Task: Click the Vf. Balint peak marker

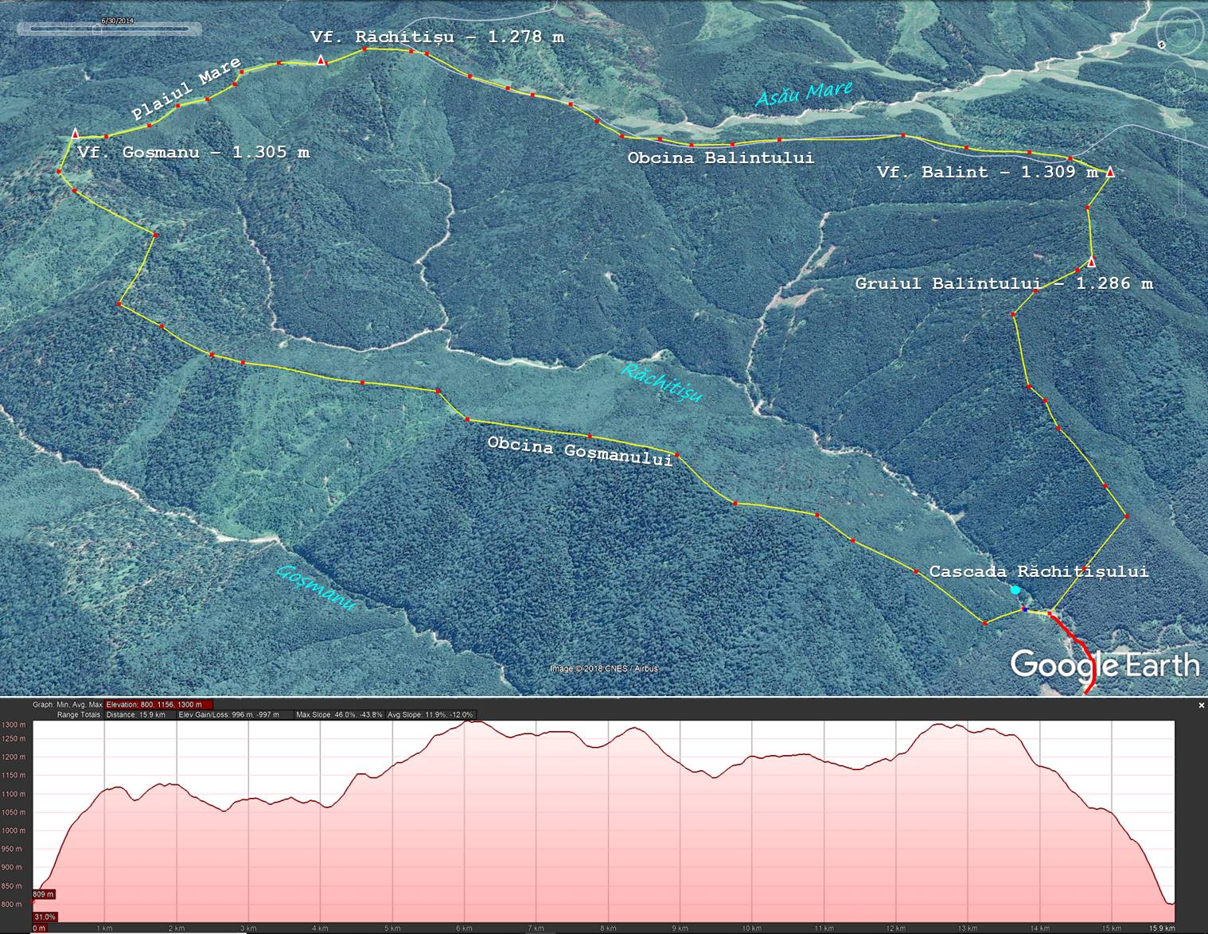Action: [x=1110, y=172]
